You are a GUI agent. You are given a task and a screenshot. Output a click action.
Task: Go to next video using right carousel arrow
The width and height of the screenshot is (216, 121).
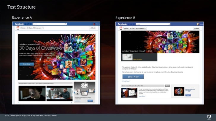click(72, 102)
